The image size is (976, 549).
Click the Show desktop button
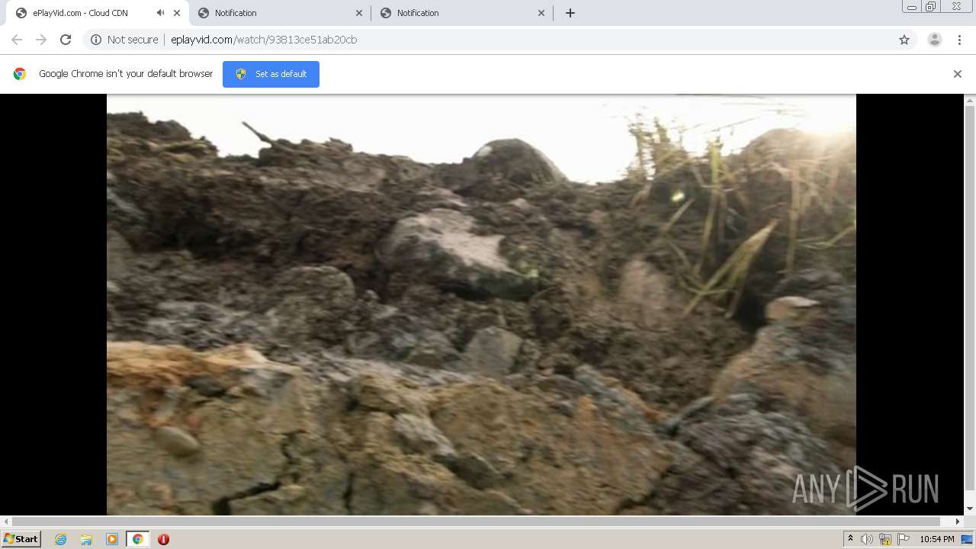(968, 539)
